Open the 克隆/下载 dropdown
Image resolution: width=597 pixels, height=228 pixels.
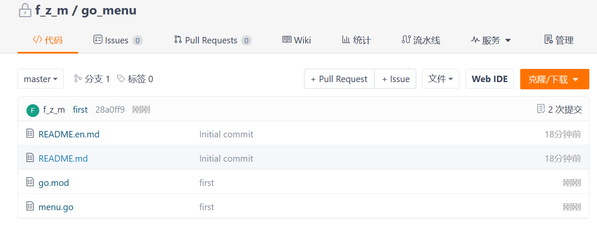(x=554, y=79)
